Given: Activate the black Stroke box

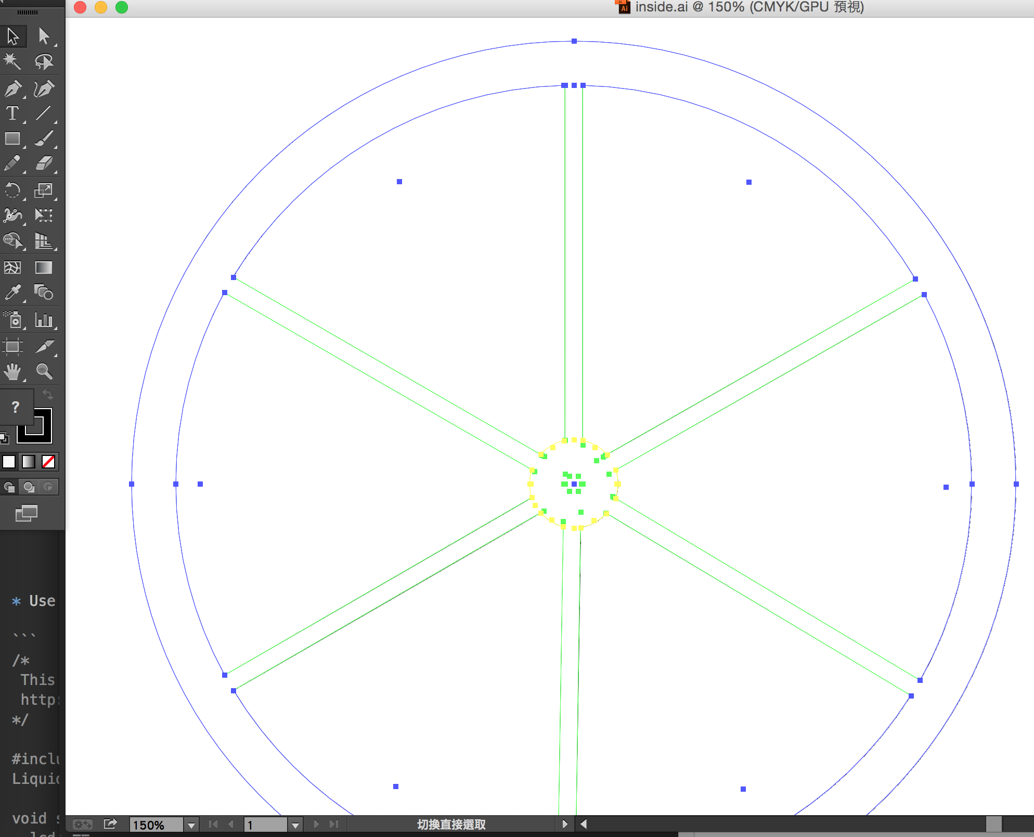Looking at the screenshot, I should pyautogui.click(x=43, y=435).
